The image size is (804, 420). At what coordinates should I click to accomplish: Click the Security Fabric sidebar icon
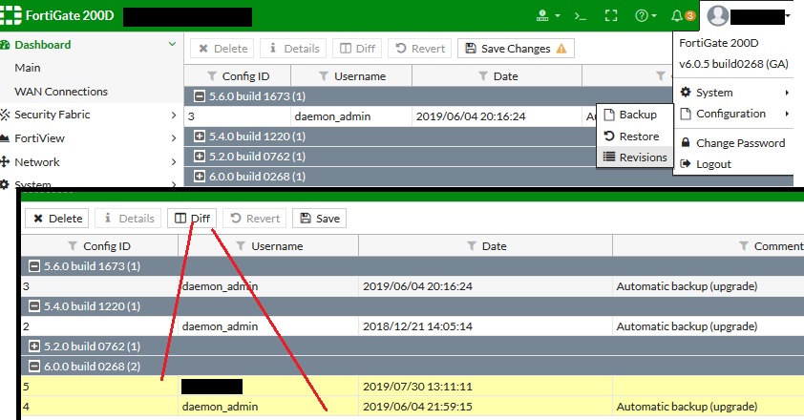point(5,115)
